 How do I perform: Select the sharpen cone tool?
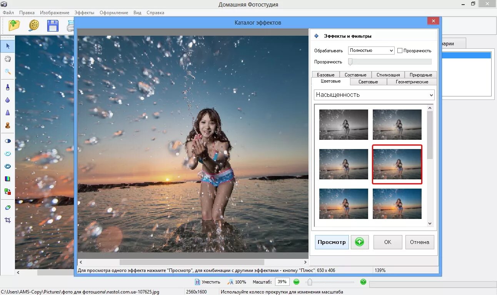(8, 113)
